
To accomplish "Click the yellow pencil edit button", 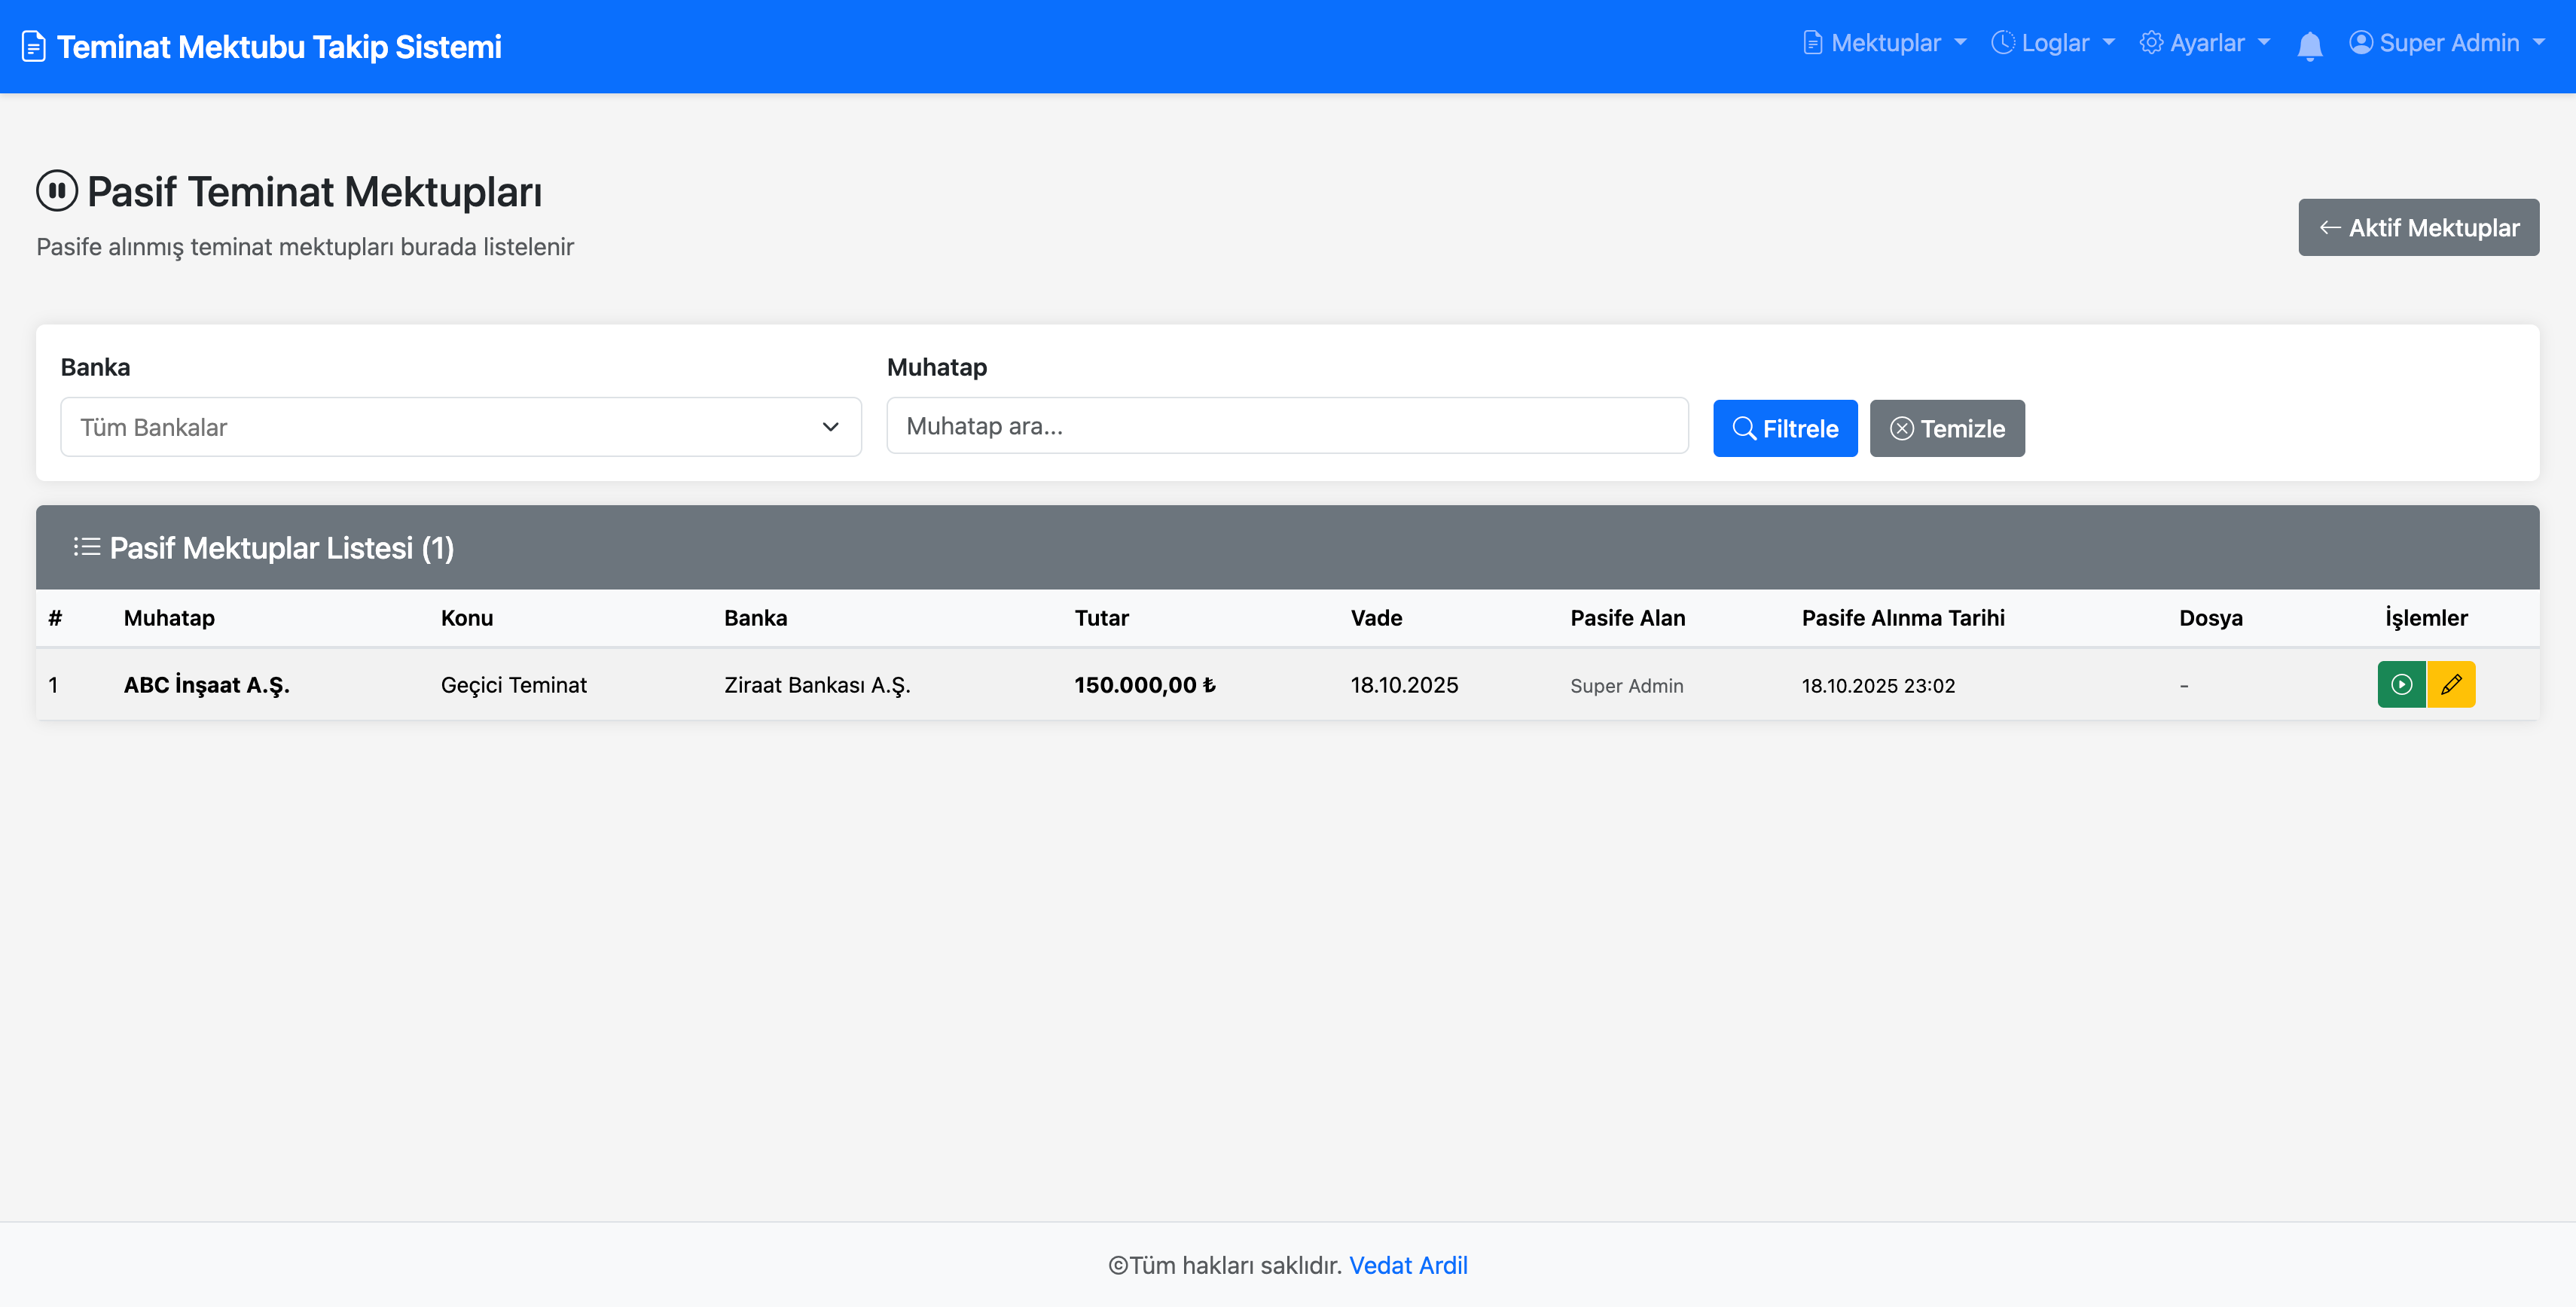I will pyautogui.click(x=2451, y=684).
